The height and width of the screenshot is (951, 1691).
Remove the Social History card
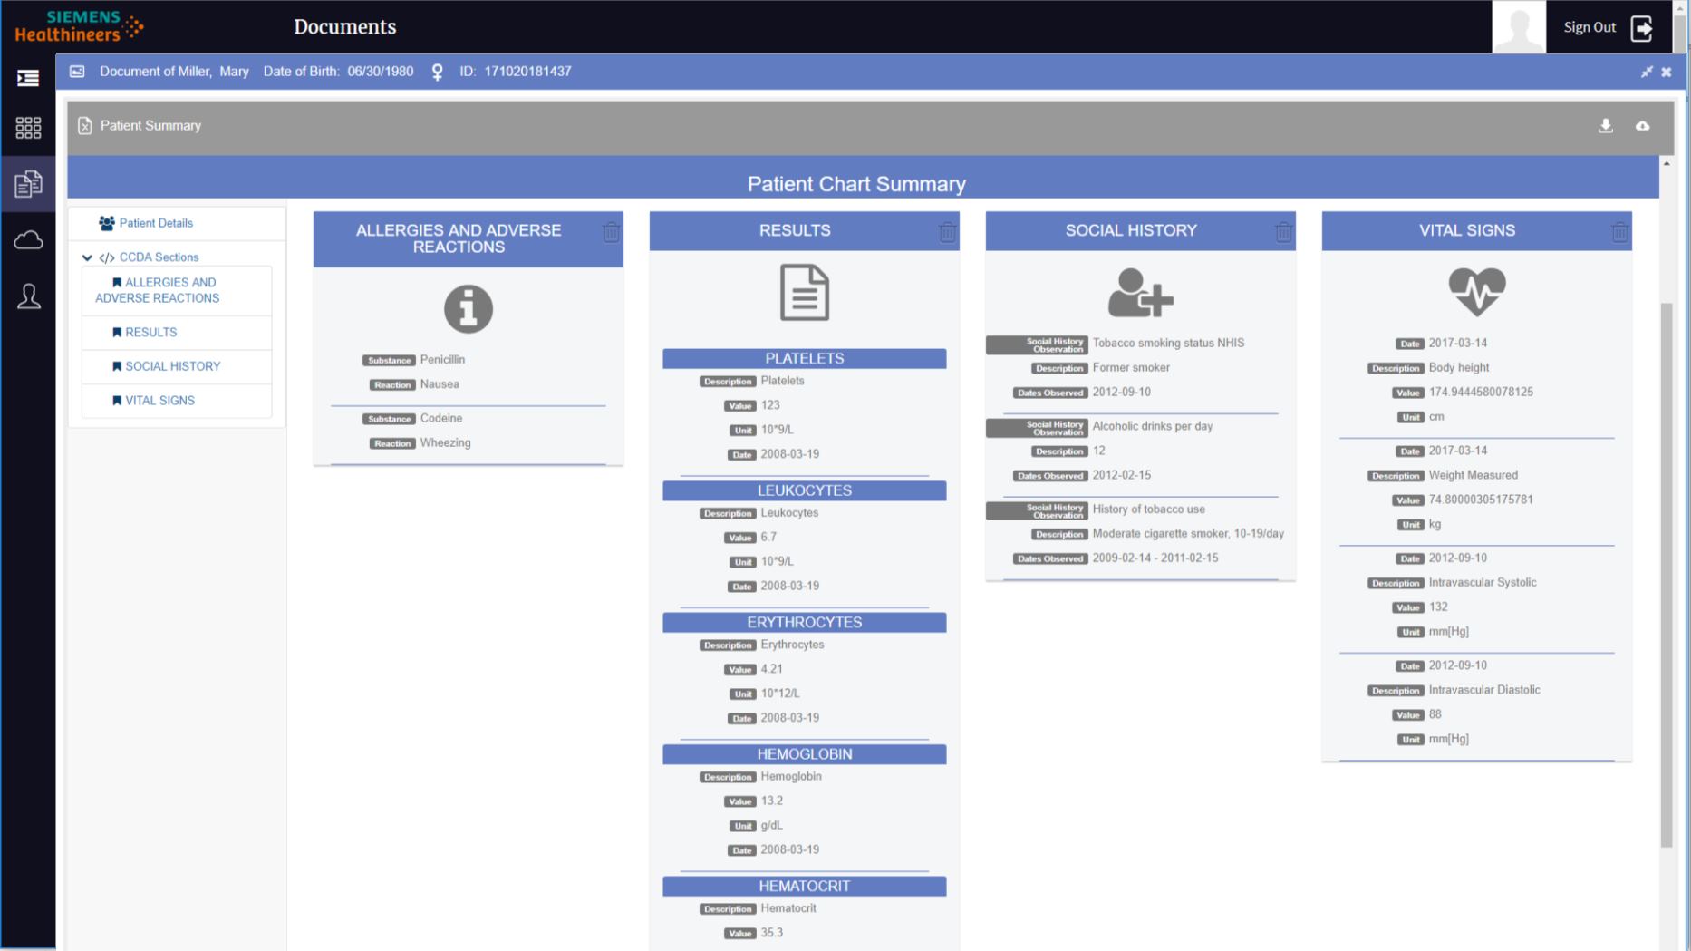pos(1283,233)
